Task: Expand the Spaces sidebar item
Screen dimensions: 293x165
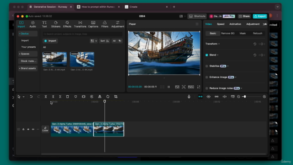Action: coord(27,54)
